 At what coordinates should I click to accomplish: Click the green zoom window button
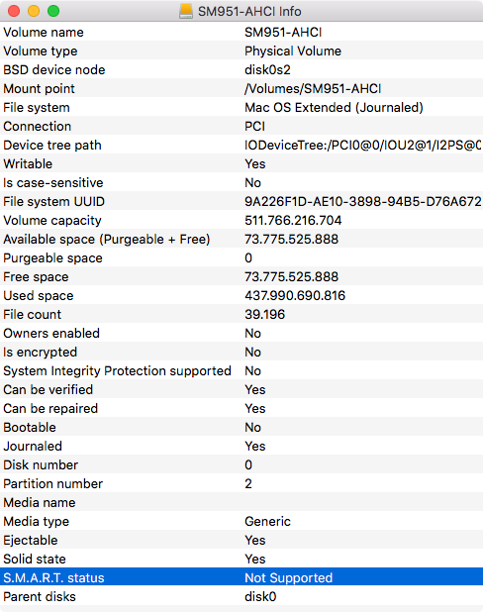tap(53, 11)
